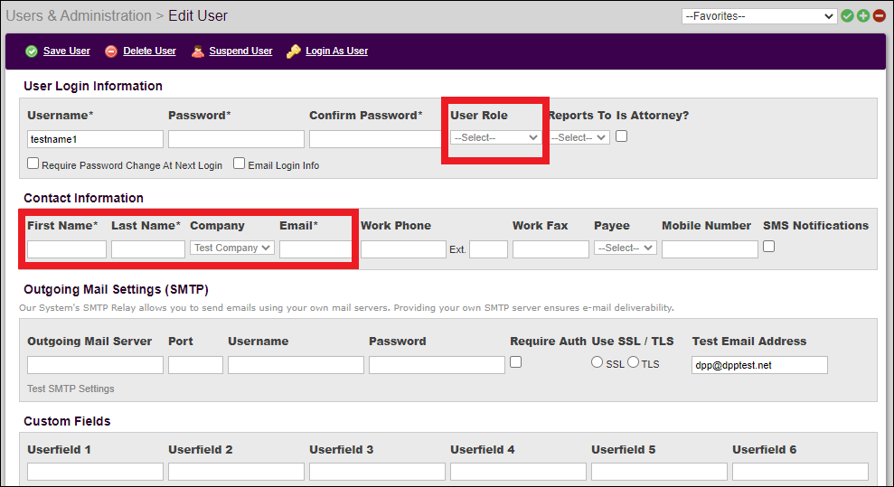Click the Work Fax input field
This screenshot has height=487, width=894.
tap(551, 249)
